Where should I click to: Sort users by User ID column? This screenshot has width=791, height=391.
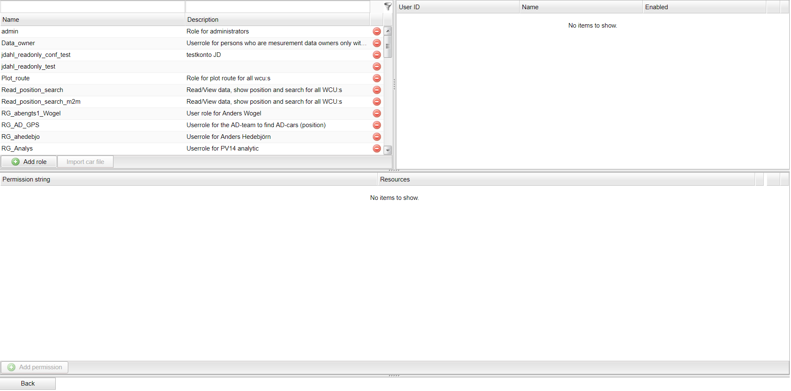457,7
